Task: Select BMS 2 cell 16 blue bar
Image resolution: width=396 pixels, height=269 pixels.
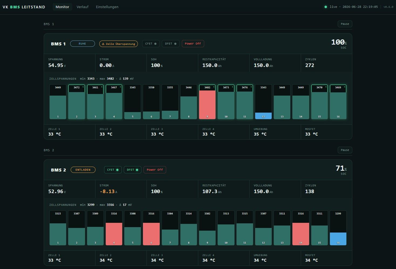Action: pyautogui.click(x=338, y=239)
